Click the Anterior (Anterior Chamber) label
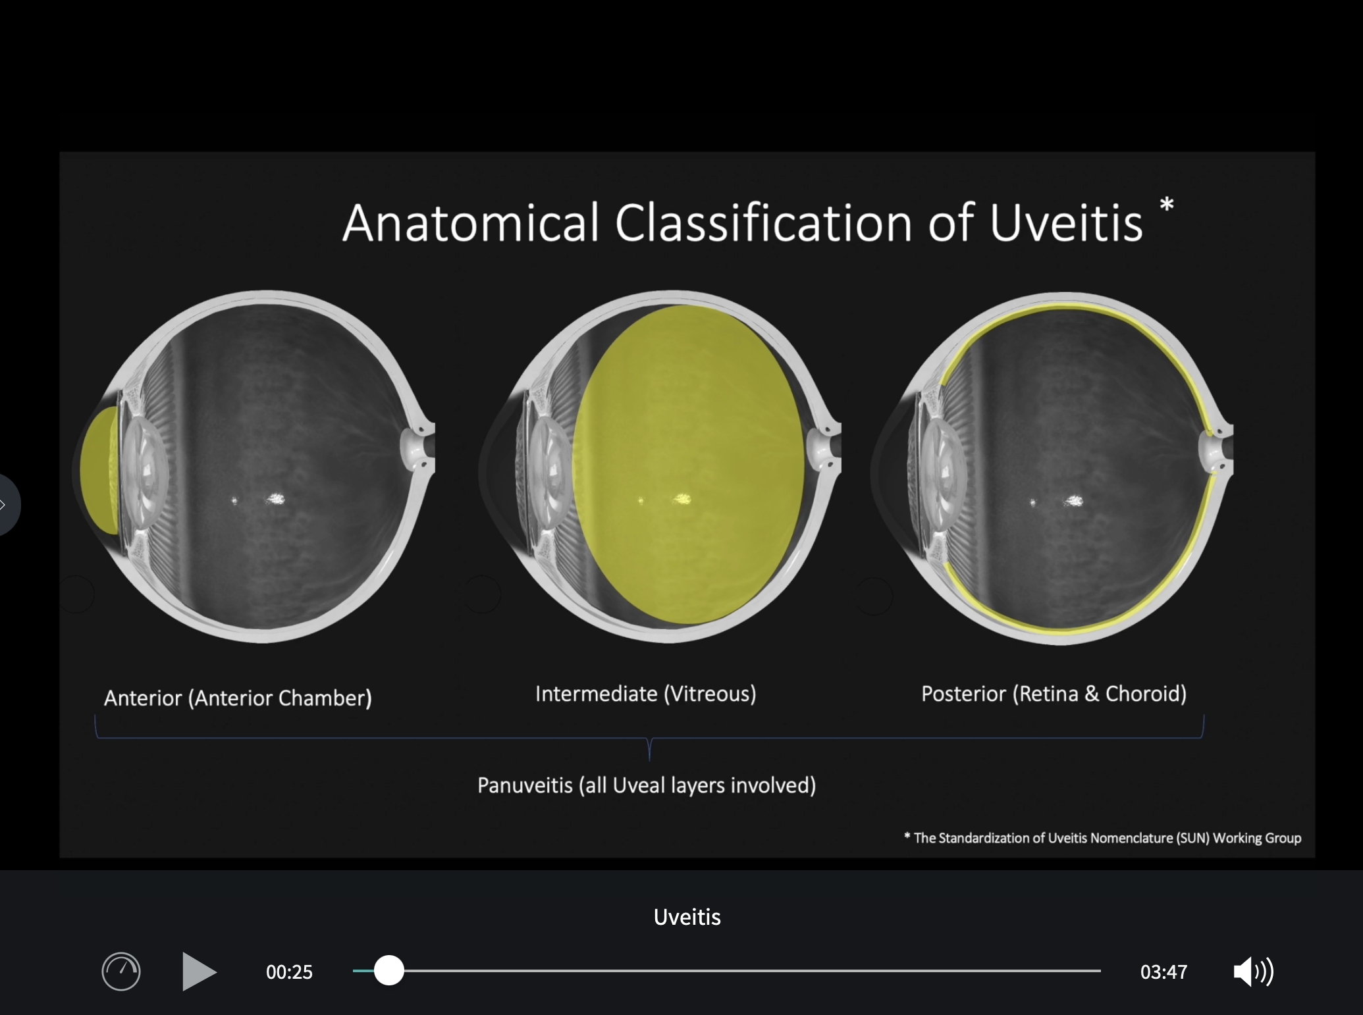This screenshot has width=1363, height=1015. (238, 698)
